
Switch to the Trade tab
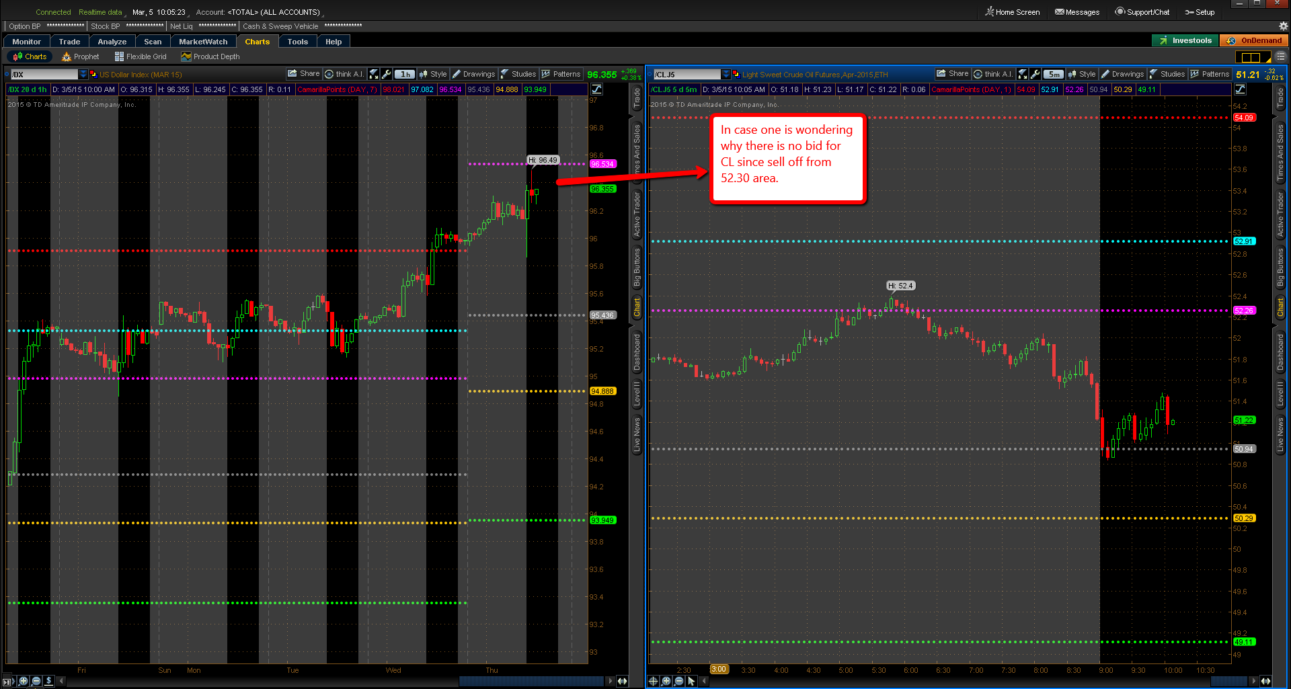point(69,42)
